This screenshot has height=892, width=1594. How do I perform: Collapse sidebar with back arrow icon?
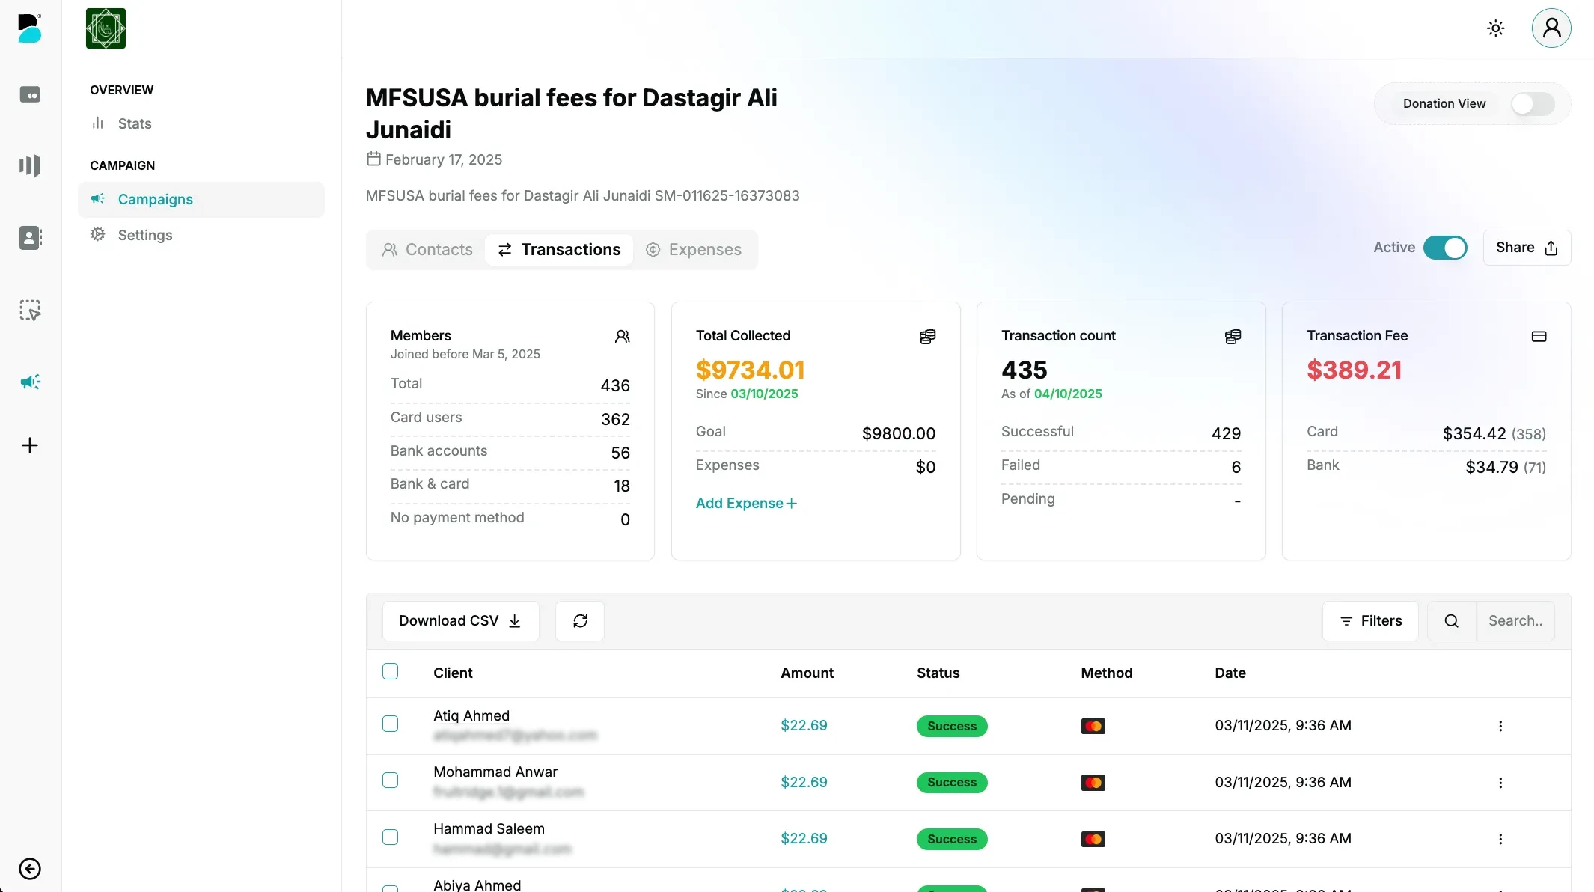[x=30, y=868]
